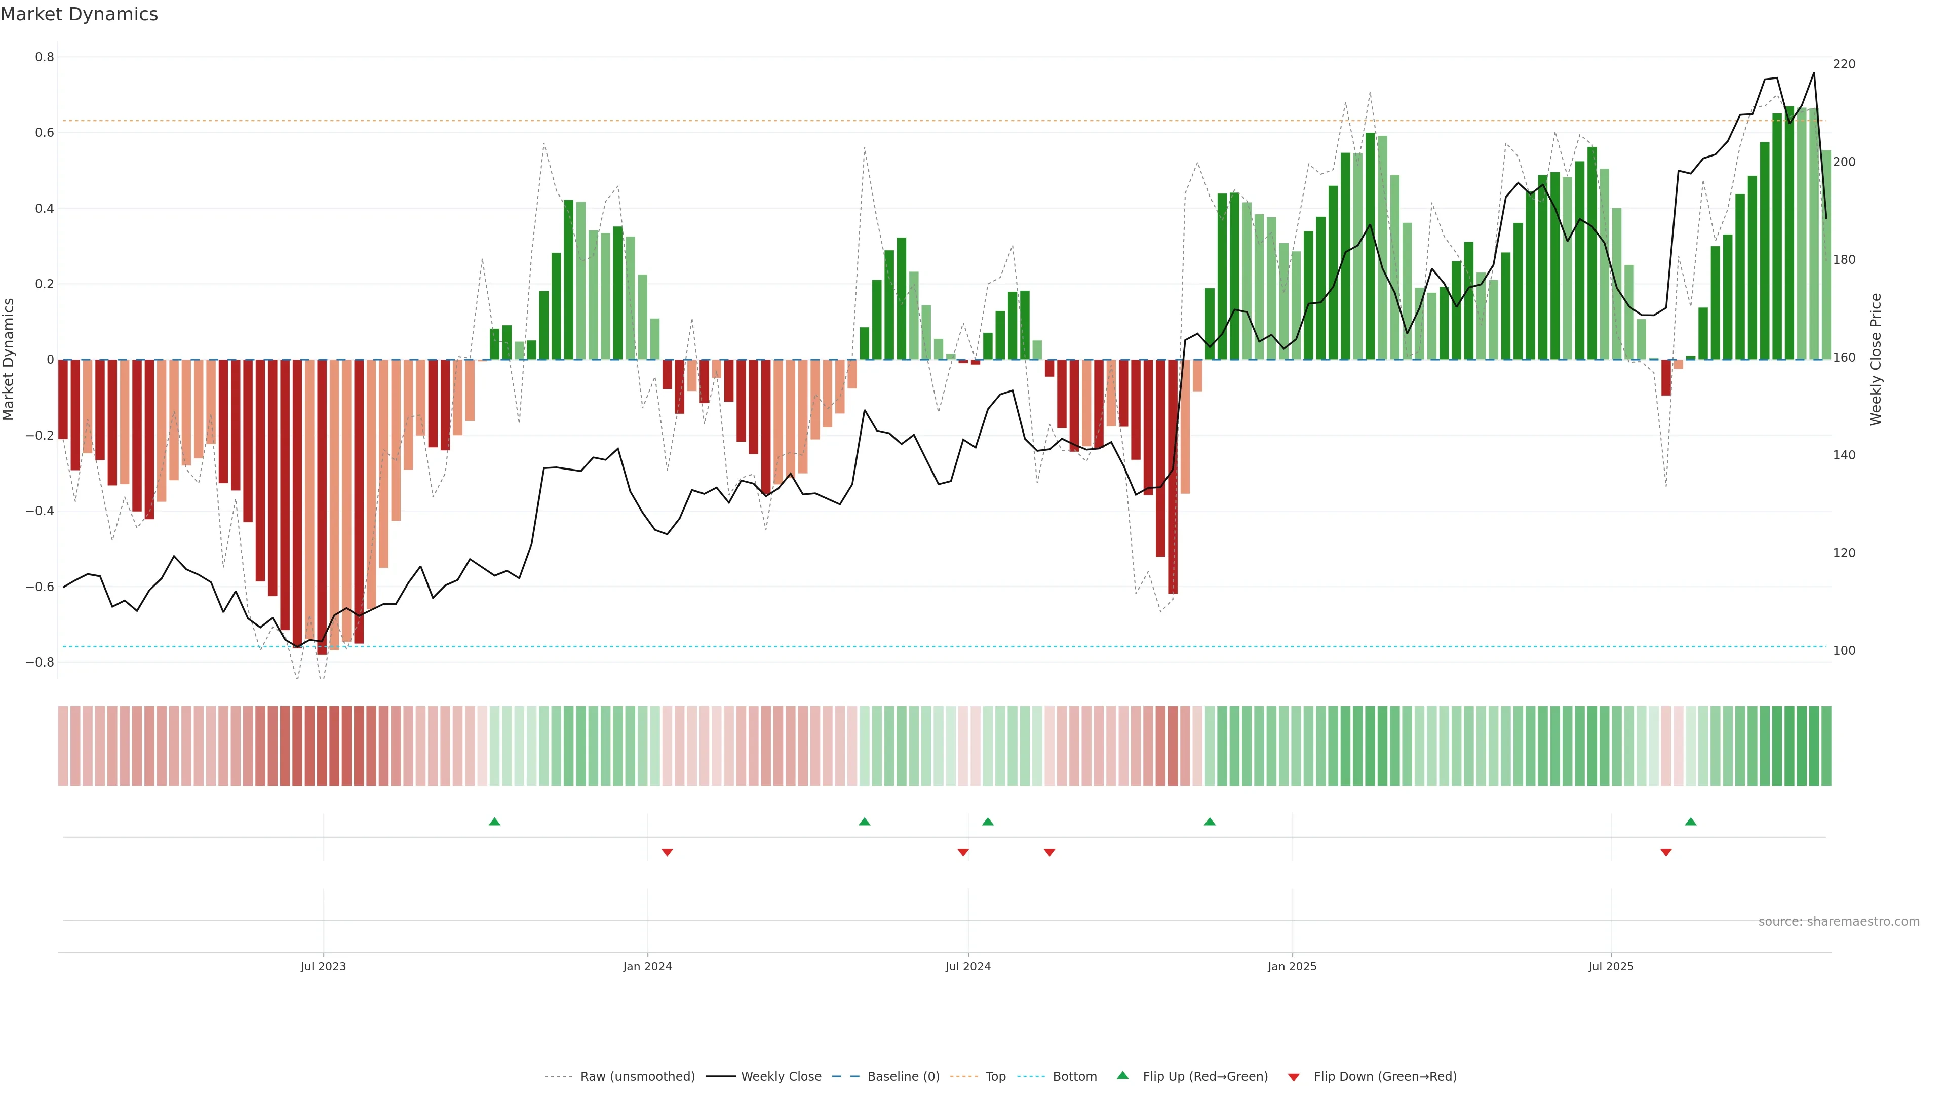
Task: Click first green flip-up marker before Jan 2024
Action: coord(494,822)
